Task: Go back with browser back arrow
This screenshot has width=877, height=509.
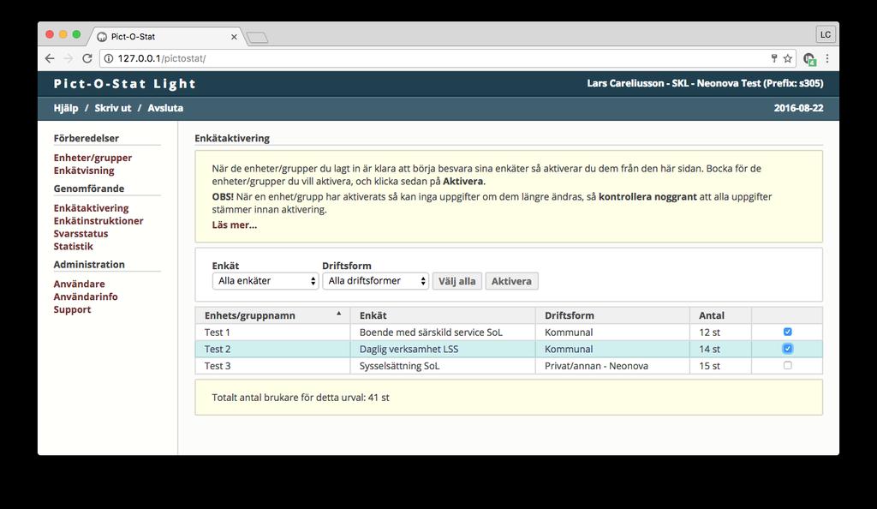Action: (x=50, y=58)
